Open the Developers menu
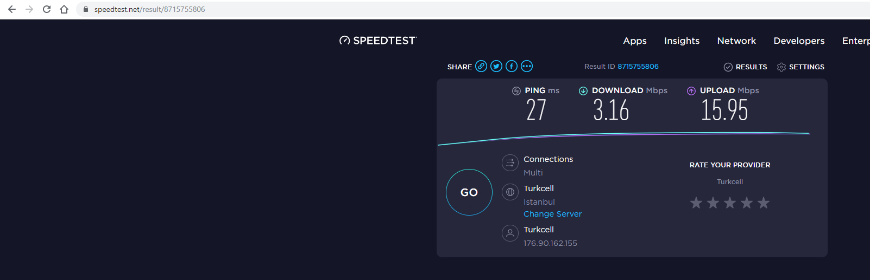Image resolution: width=870 pixels, height=280 pixels. [799, 41]
